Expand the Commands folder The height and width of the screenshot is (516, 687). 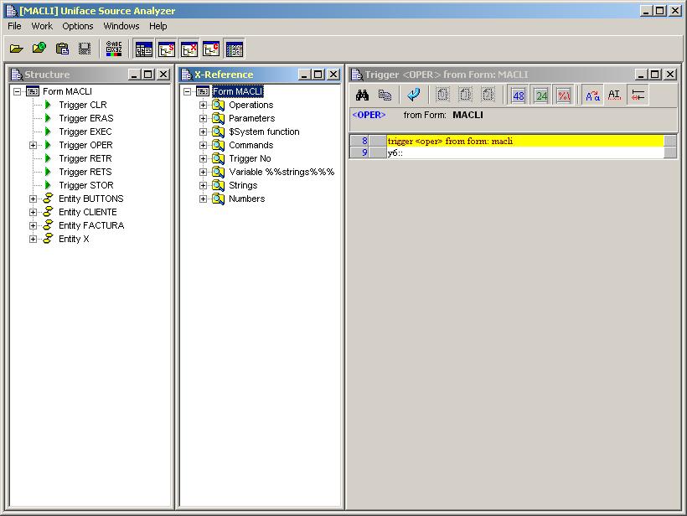[x=203, y=145]
